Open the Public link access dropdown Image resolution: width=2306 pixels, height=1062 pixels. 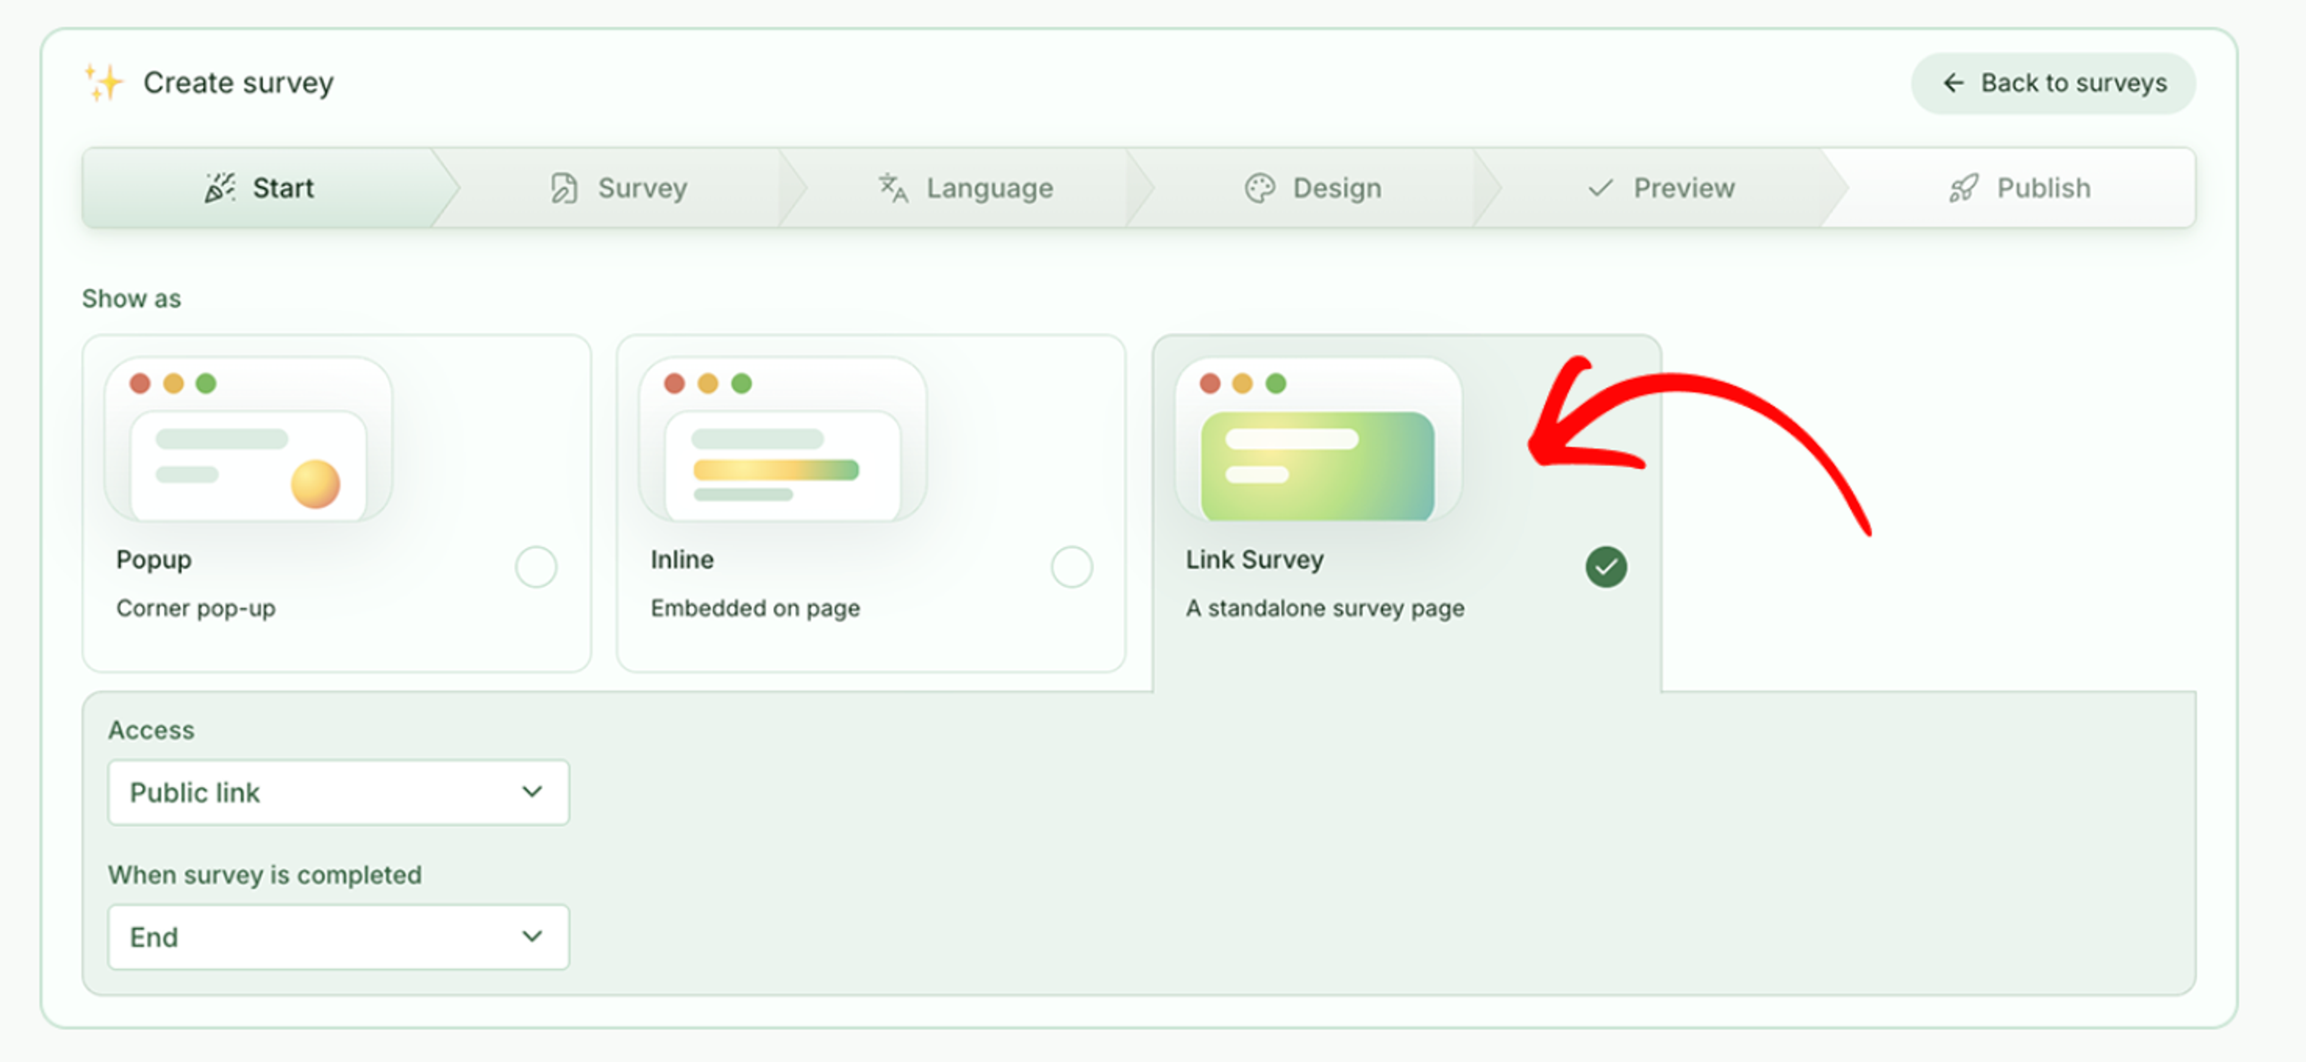point(338,792)
